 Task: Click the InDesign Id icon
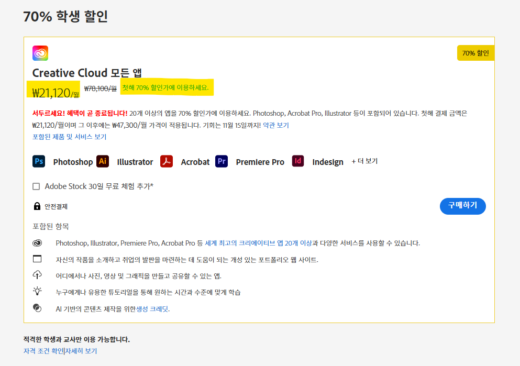(298, 161)
